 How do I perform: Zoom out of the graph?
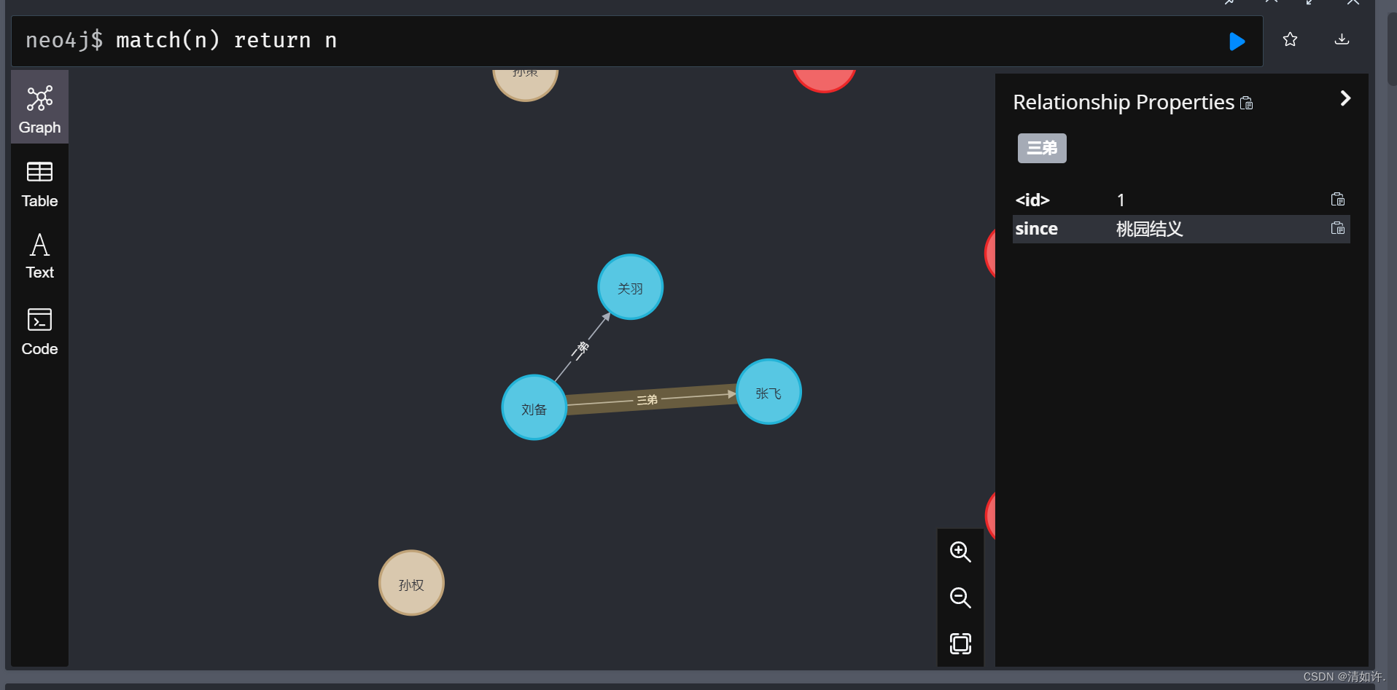pyautogui.click(x=960, y=597)
